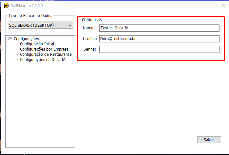Image resolution: width=229 pixels, height=155 pixels.
Task: Click the Credenciais group box title
Action: pyautogui.click(x=92, y=20)
